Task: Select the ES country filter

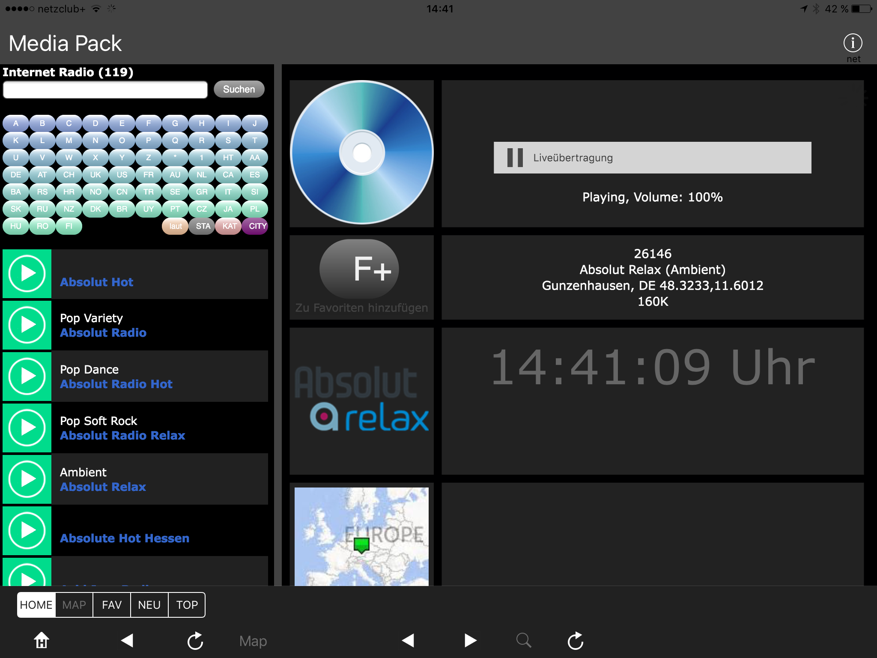Action: (255, 175)
